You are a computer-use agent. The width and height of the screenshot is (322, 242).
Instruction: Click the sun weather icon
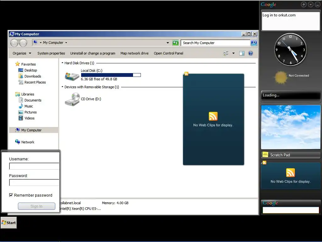[280, 78]
